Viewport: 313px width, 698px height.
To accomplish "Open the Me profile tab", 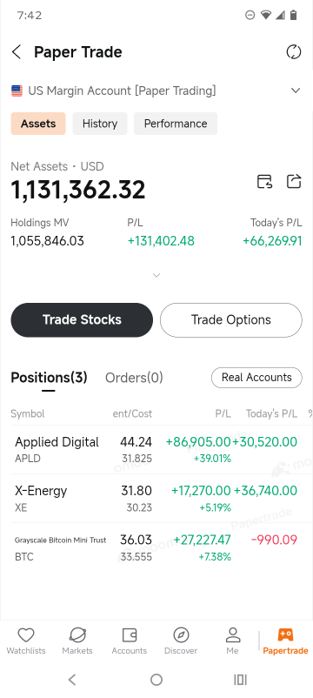I will 232,641.
